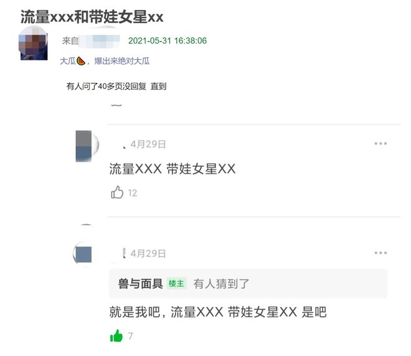The height and width of the screenshot is (356, 411).
Task: Click the second comment's 4月29日 date
Action: pyautogui.click(x=148, y=253)
